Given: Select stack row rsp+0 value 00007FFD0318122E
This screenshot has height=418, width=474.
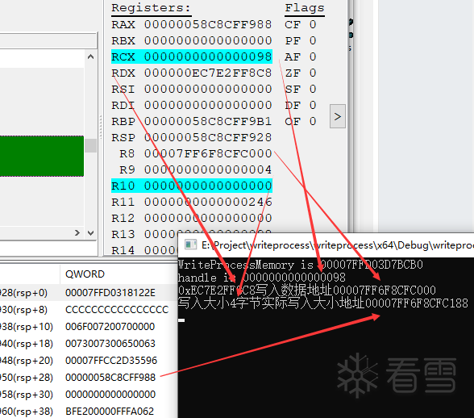Looking at the screenshot, I should (110, 293).
